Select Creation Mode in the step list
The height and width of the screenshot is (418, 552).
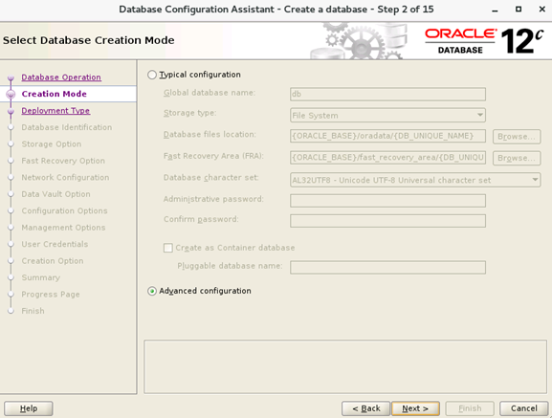click(x=55, y=94)
